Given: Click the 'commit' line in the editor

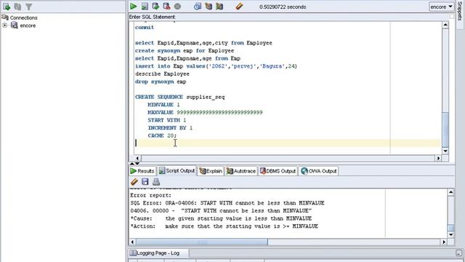Looking at the screenshot, I should coord(145,28).
